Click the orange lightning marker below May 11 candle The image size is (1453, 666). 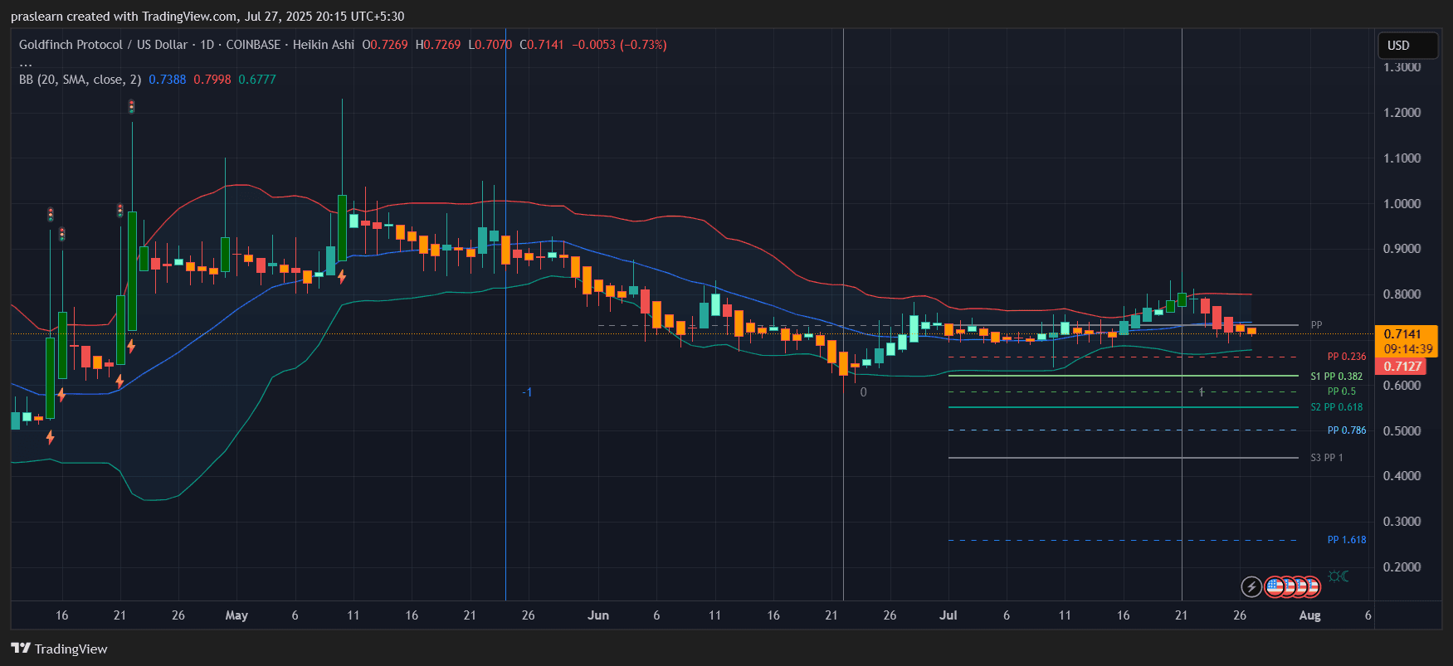pyautogui.click(x=342, y=276)
